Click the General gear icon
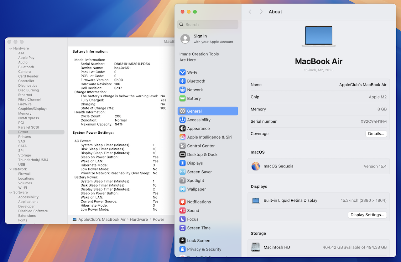Image resolution: width=401 pixels, height=262 pixels. point(182,111)
